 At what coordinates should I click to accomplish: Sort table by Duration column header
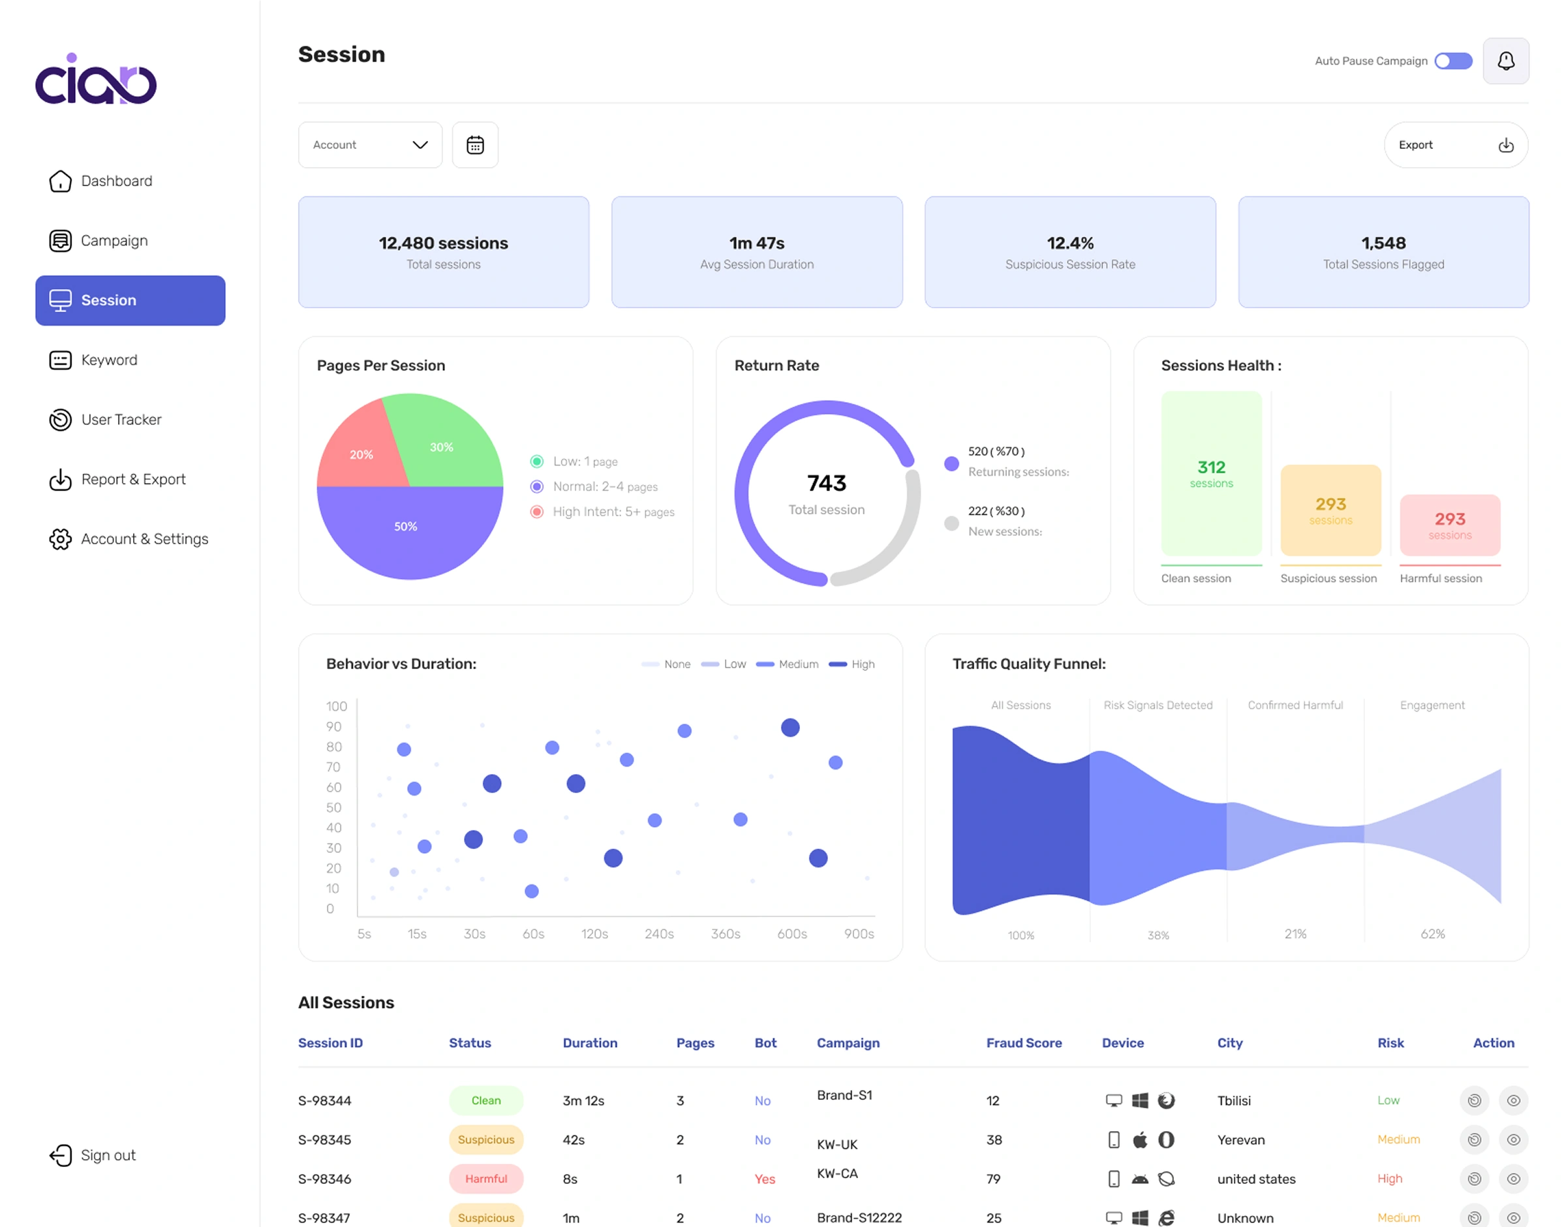589,1043
